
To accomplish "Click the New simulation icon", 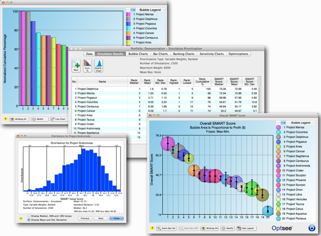I will coord(76,65).
